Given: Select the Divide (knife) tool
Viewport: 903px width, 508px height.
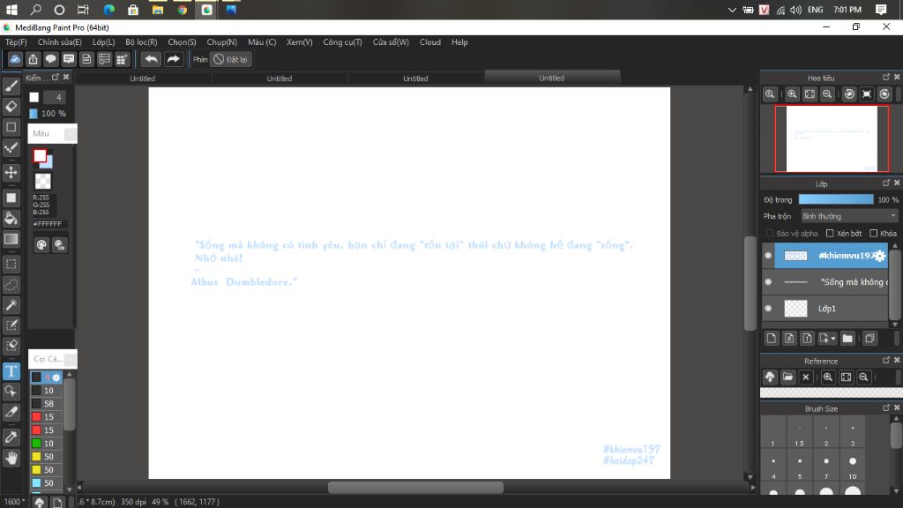Looking at the screenshot, I should click(11, 412).
